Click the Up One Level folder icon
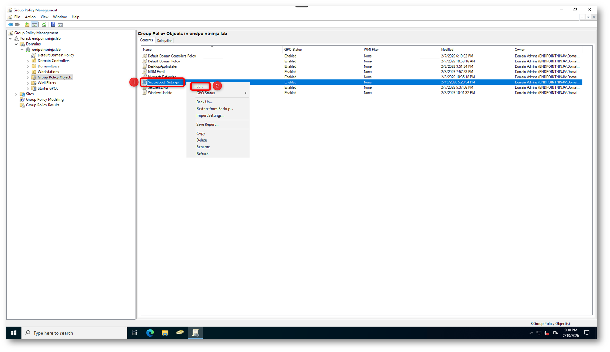This screenshot has height=352, width=610. click(x=27, y=24)
